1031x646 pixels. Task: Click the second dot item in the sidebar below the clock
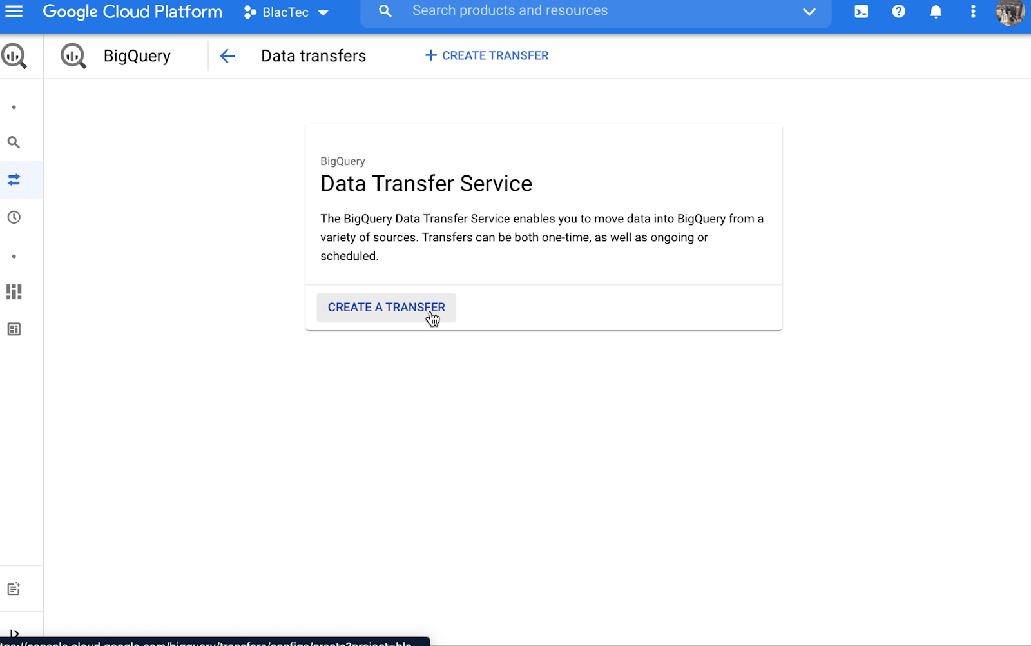click(x=14, y=256)
